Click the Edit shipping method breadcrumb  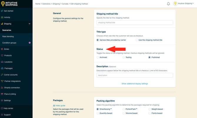pyautogui.click(x=79, y=4)
